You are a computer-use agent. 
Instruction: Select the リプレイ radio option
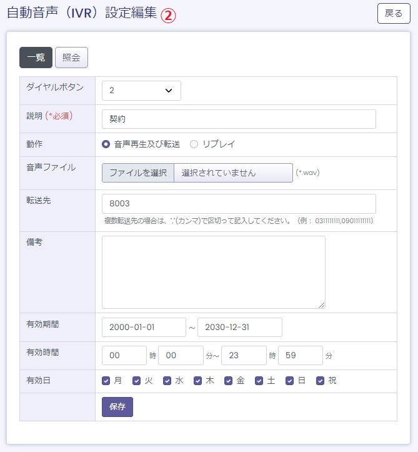tap(194, 144)
